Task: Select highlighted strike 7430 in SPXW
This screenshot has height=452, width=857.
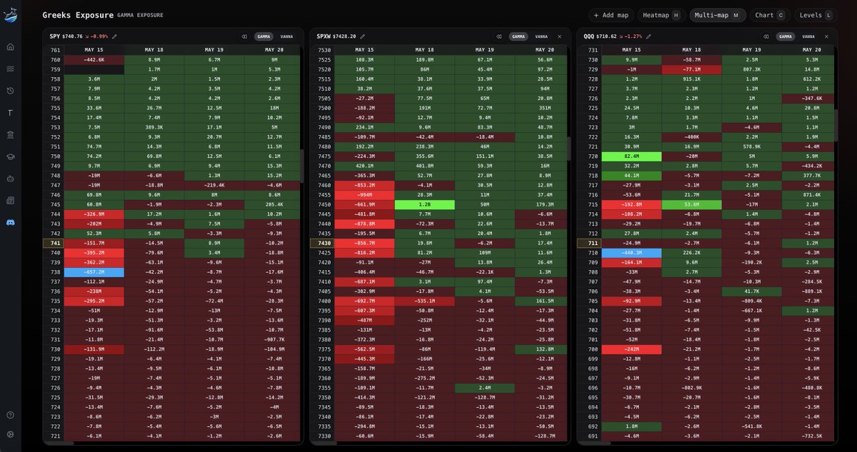Action: coord(323,243)
